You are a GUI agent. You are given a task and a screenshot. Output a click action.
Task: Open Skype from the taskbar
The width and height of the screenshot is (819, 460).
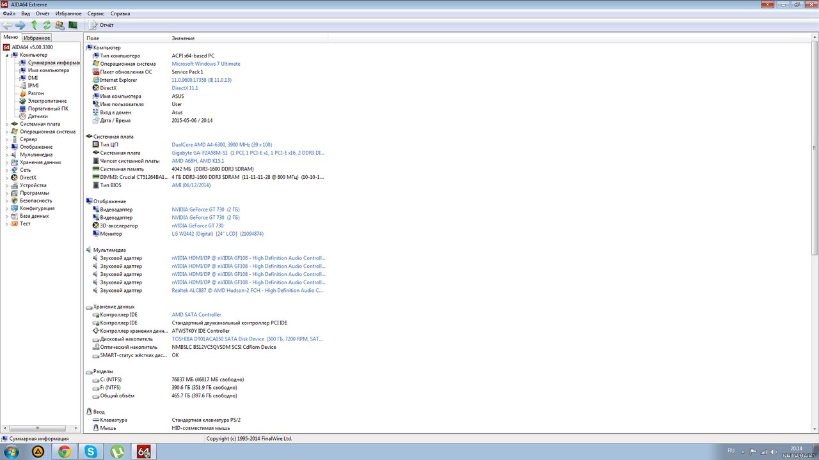point(90,452)
